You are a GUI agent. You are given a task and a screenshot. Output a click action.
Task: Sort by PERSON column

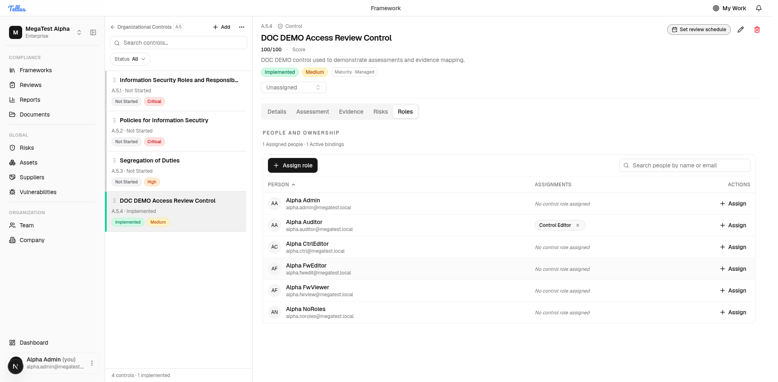(x=281, y=185)
